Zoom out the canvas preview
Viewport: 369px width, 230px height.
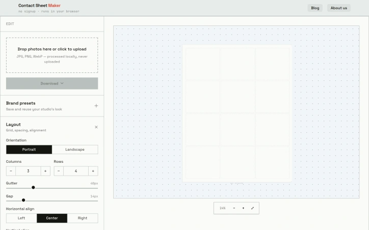click(x=234, y=208)
